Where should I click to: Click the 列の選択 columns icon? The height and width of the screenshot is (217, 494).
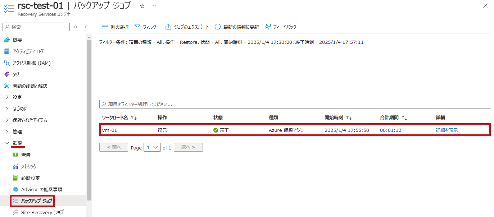tap(105, 27)
